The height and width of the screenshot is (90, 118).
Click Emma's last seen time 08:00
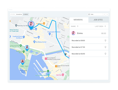[x=104, y=33]
